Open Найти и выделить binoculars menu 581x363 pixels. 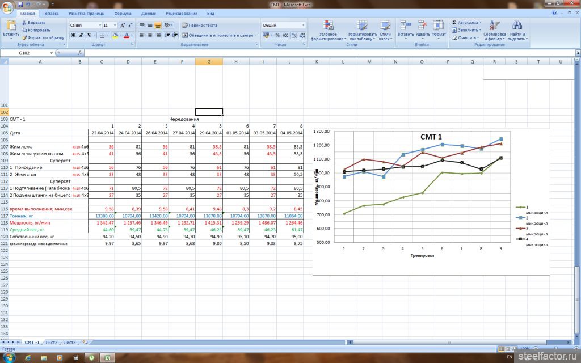pyautogui.click(x=517, y=31)
